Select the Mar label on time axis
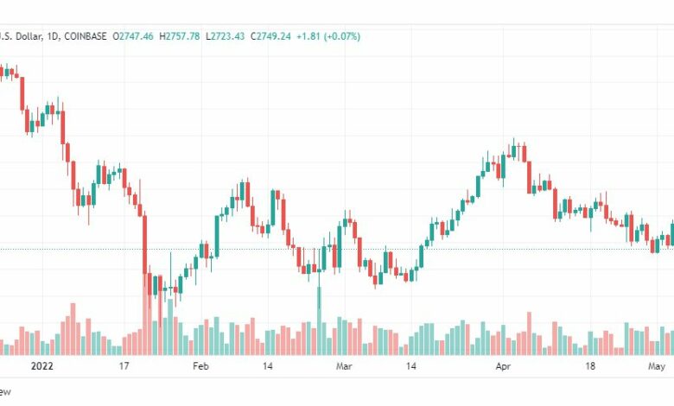The width and height of the screenshot is (674, 406). pos(344,366)
